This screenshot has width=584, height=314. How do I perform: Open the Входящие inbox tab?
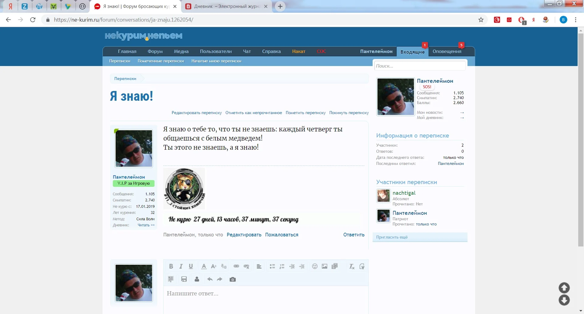pos(412,52)
